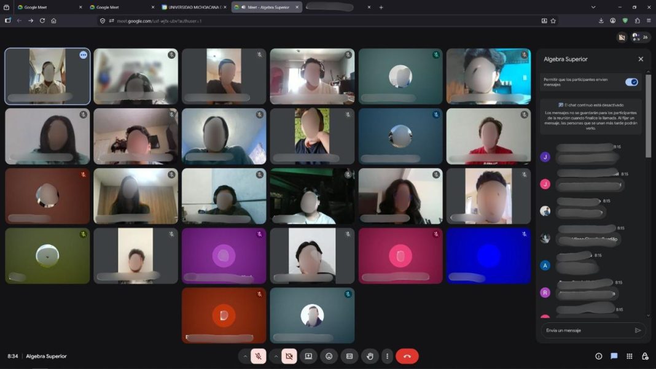Image resolution: width=656 pixels, height=369 pixels.
Task: Open the participants list showing 26 people
Action: pos(640,37)
